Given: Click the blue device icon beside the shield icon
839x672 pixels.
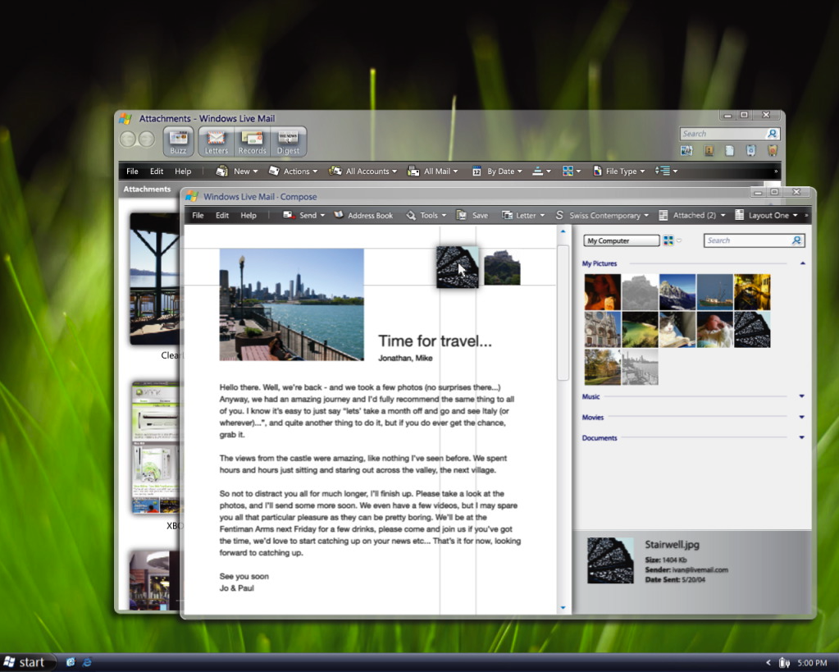Looking at the screenshot, I should point(750,150).
